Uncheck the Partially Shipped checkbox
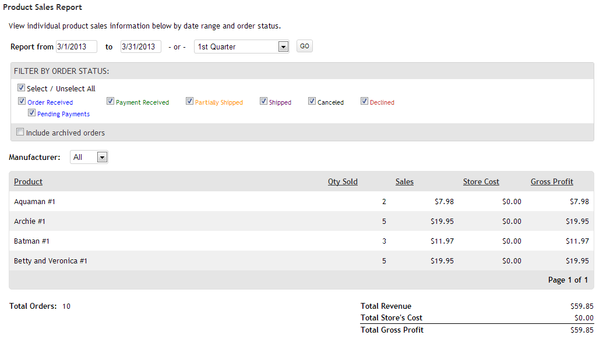This screenshot has width=603, height=339. click(x=190, y=102)
